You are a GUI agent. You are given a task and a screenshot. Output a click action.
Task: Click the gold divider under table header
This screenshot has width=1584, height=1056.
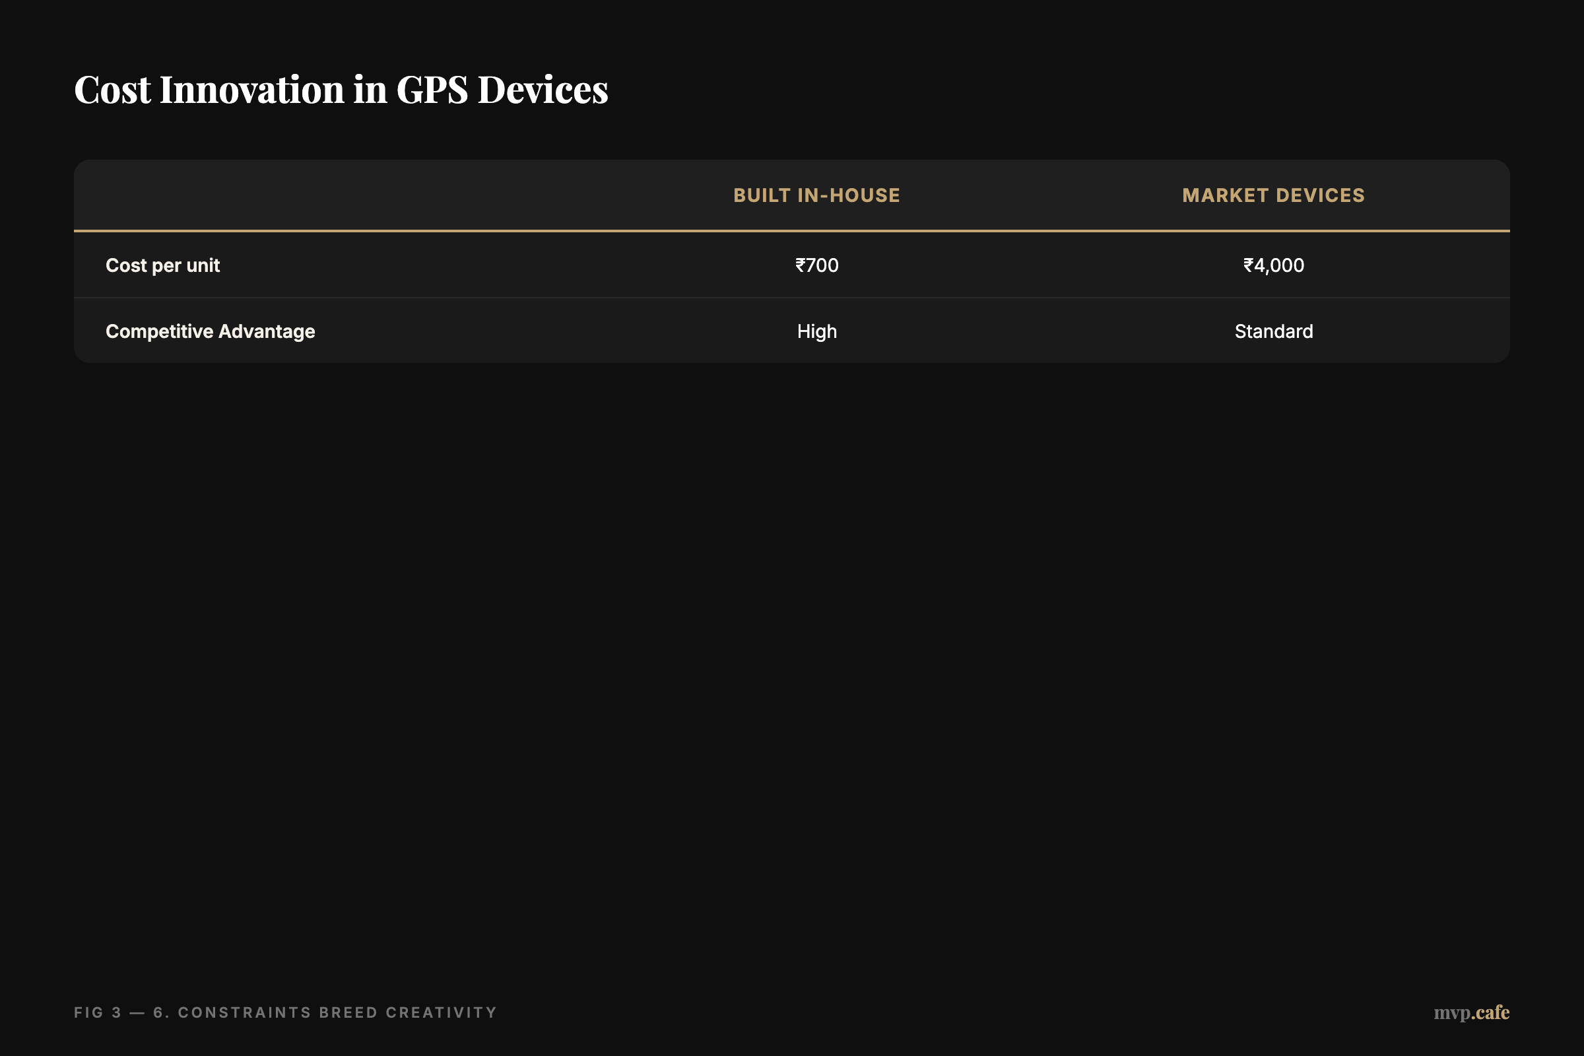pos(791,231)
